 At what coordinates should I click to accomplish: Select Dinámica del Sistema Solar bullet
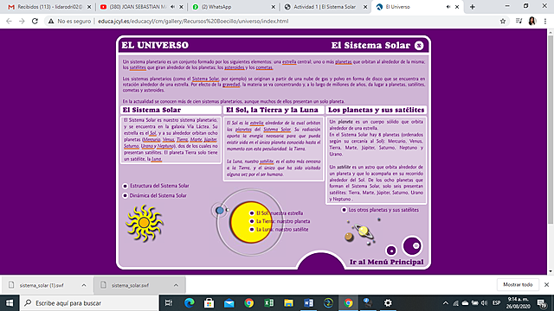tap(125, 196)
